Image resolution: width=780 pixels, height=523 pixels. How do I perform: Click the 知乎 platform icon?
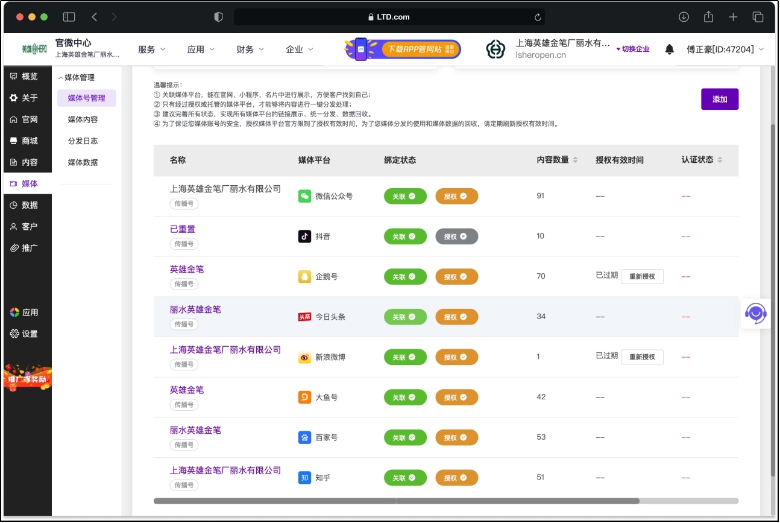[304, 478]
